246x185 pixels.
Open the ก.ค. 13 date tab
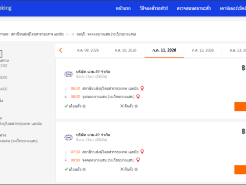[x=238, y=50]
